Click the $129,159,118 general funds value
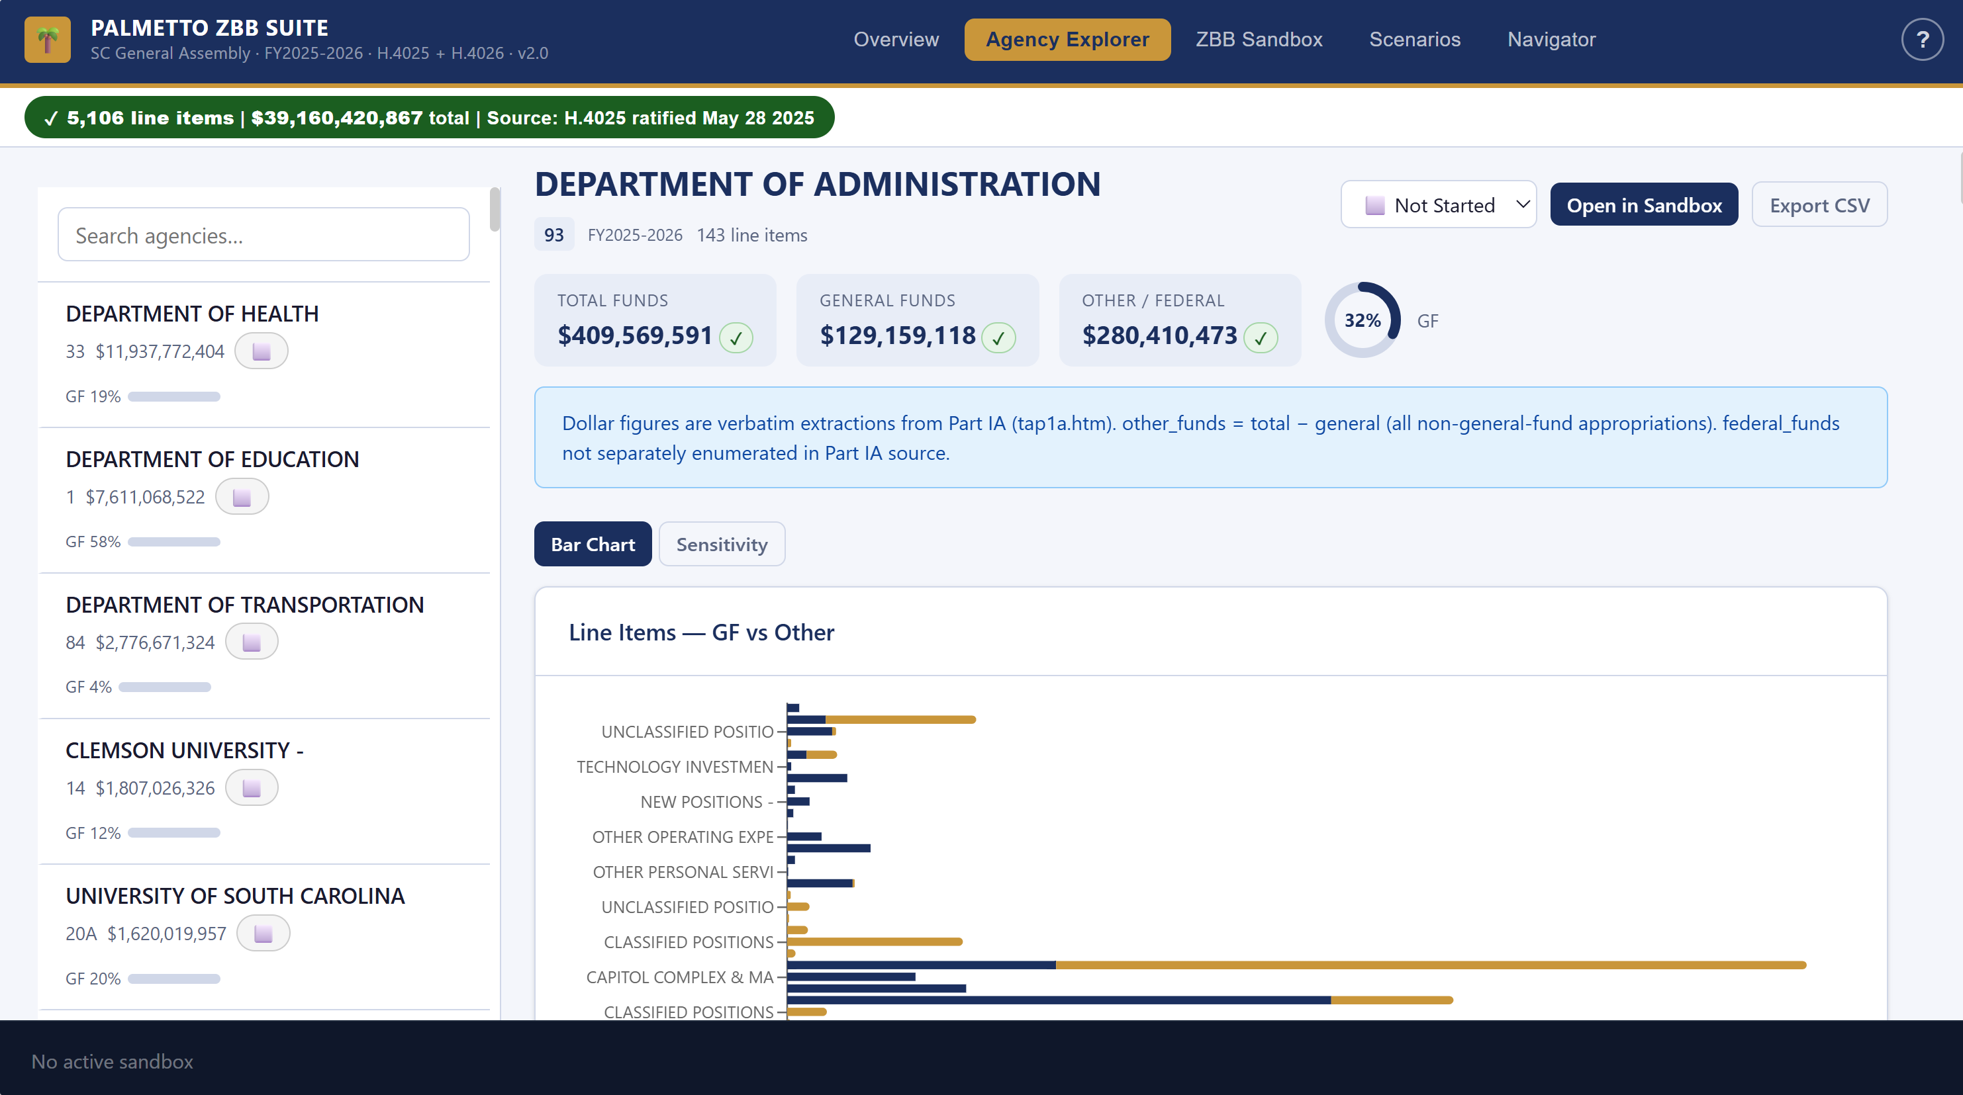The image size is (1963, 1095). (x=898, y=335)
